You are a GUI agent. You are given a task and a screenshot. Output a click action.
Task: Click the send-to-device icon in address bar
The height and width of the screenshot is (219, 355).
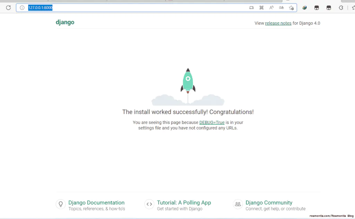click(251, 8)
